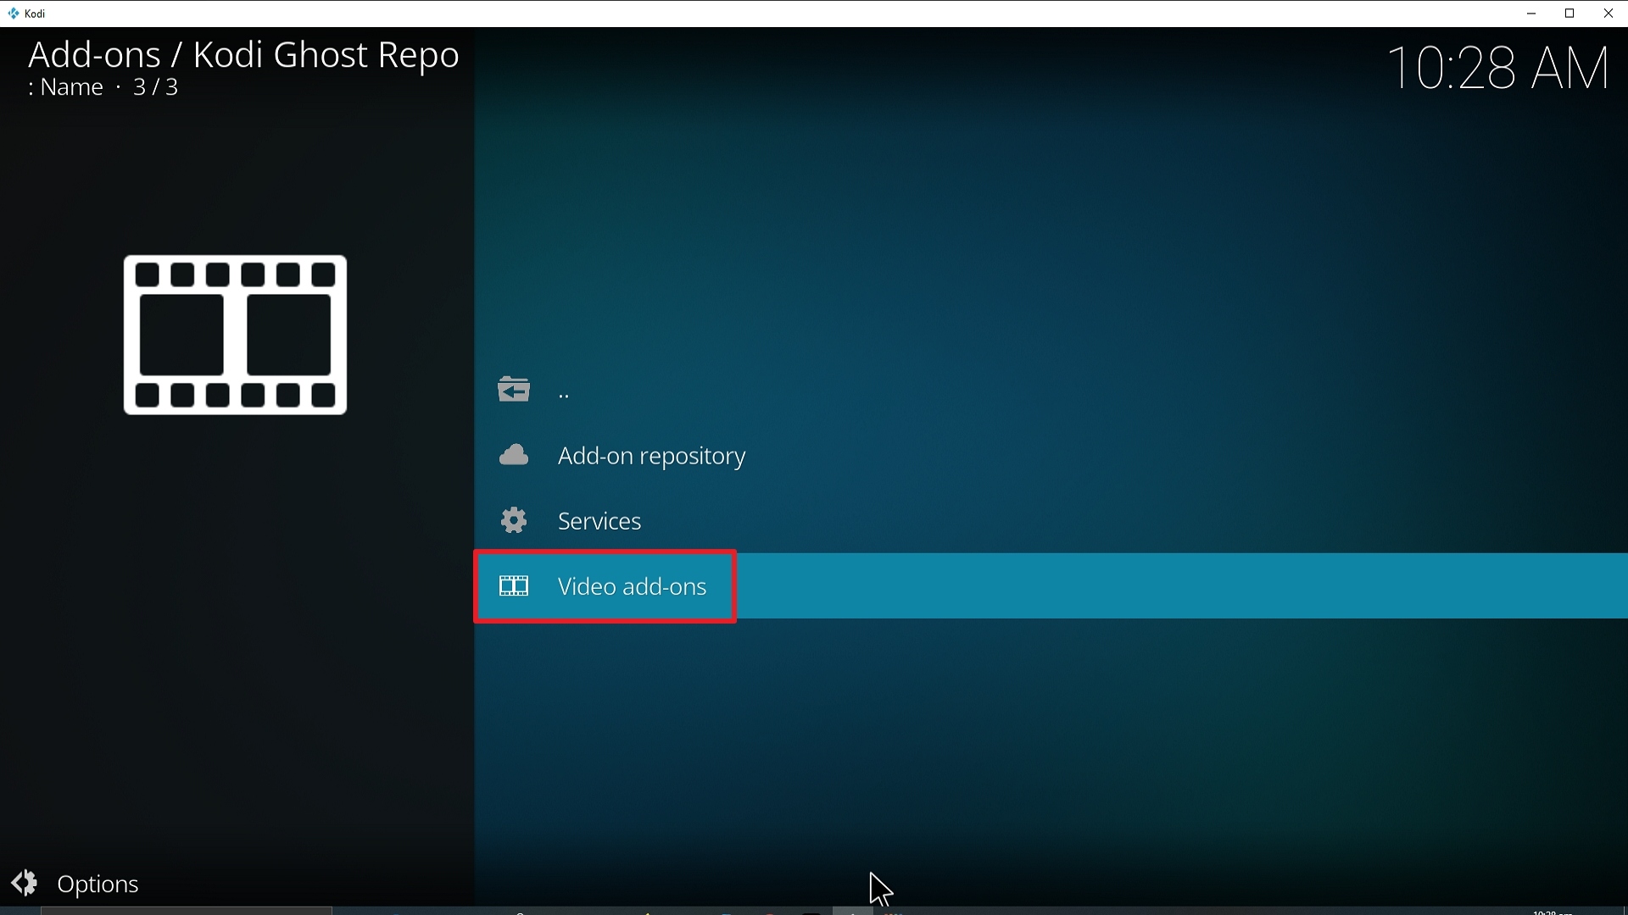Click the cloud icon beside Add-on repository
Image resolution: width=1628 pixels, height=915 pixels.
[514, 455]
